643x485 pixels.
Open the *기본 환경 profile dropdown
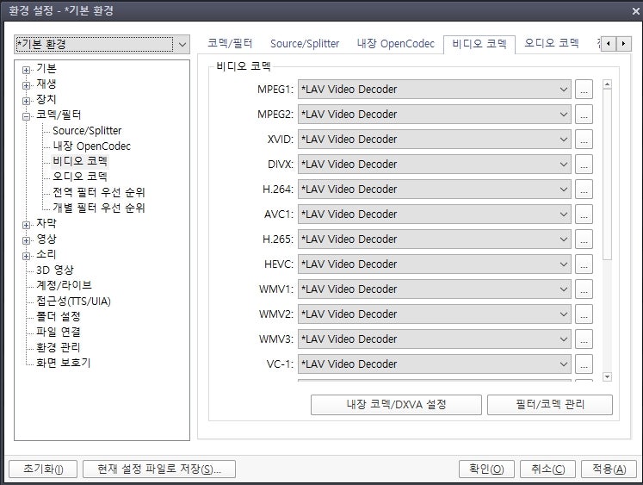tap(102, 44)
